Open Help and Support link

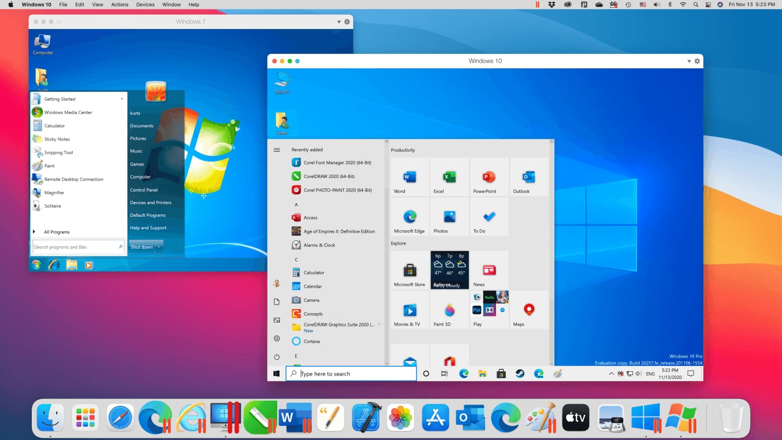(x=148, y=228)
